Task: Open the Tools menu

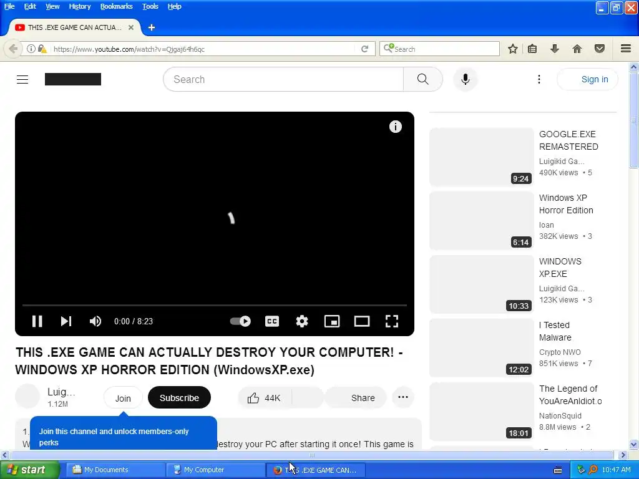Action: click(x=150, y=6)
